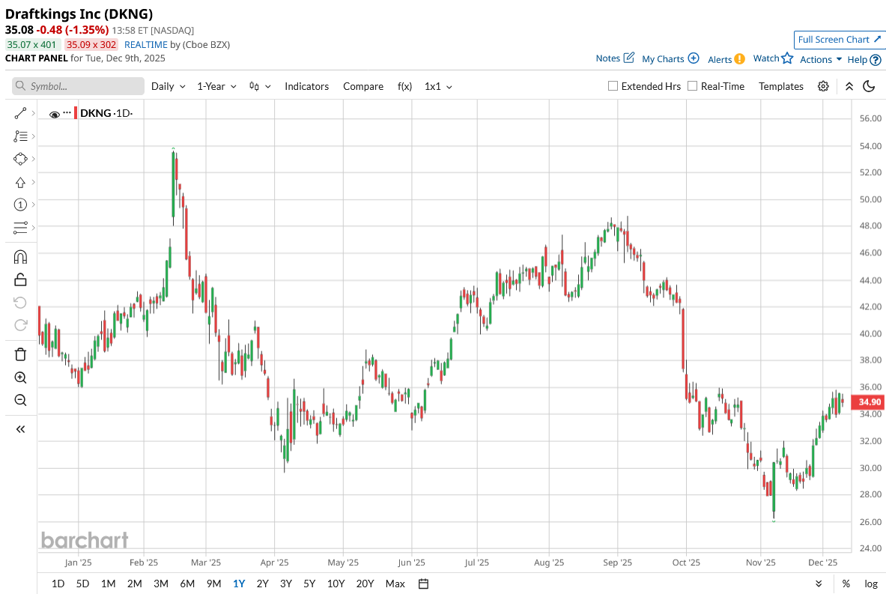
Task: Select the Max time range
Action: [395, 584]
